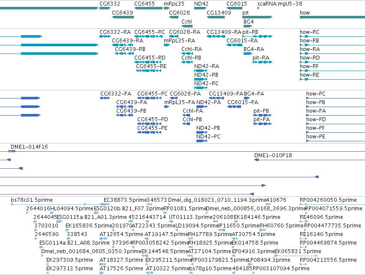
Task: Select the ESG0120b.B21_F07.3prime EST label
Action: click(x=129, y=209)
